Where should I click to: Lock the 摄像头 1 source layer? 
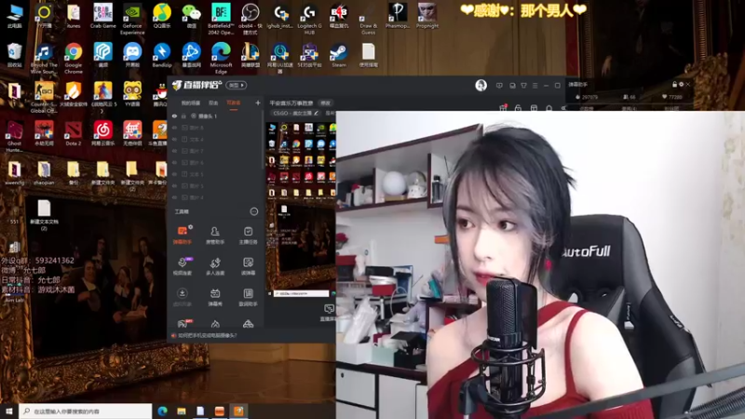[183, 115]
